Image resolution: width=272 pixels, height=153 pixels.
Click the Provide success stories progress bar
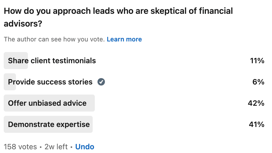point(10,82)
